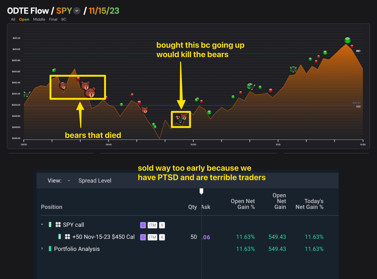Click the group icon beside SPY call
Screen dimensions: 377x279
[58, 224]
